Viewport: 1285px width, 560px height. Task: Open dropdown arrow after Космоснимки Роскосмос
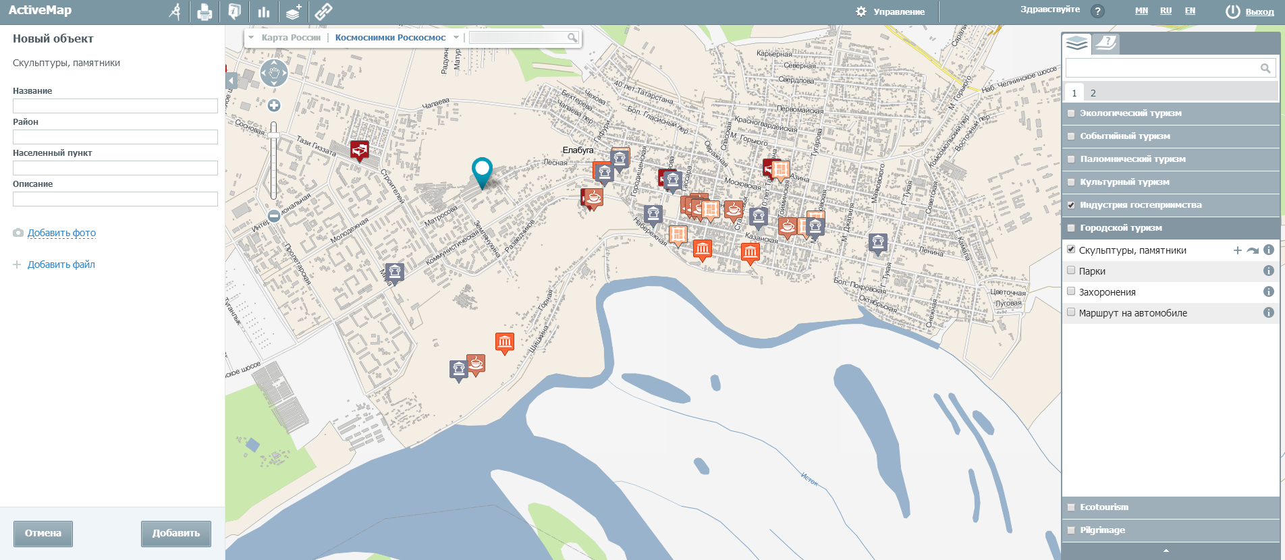pyautogui.click(x=456, y=38)
